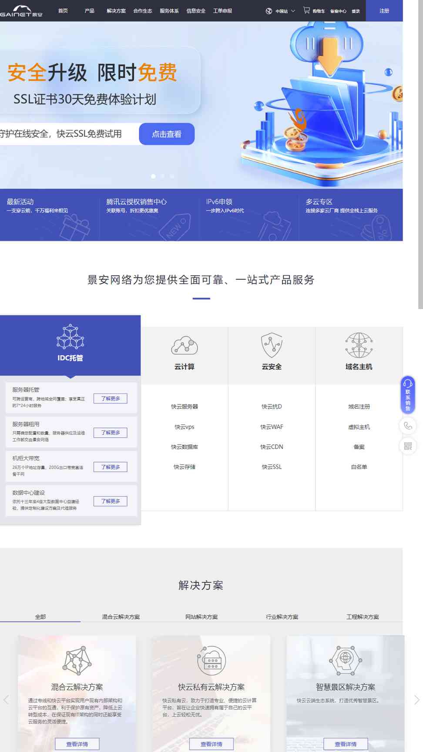This screenshot has width=423, height=752.
Task: Click the 登录 link
Action: [x=356, y=11]
